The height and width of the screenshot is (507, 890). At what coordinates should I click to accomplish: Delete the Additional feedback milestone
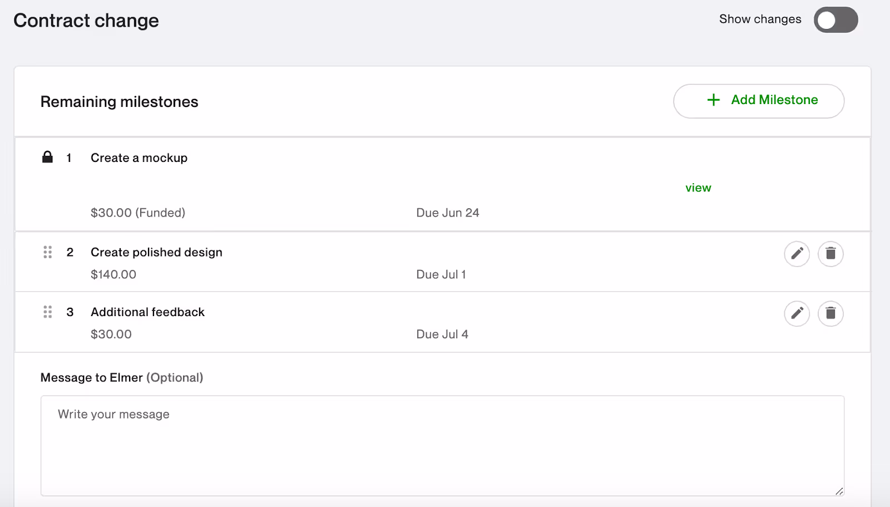click(830, 313)
